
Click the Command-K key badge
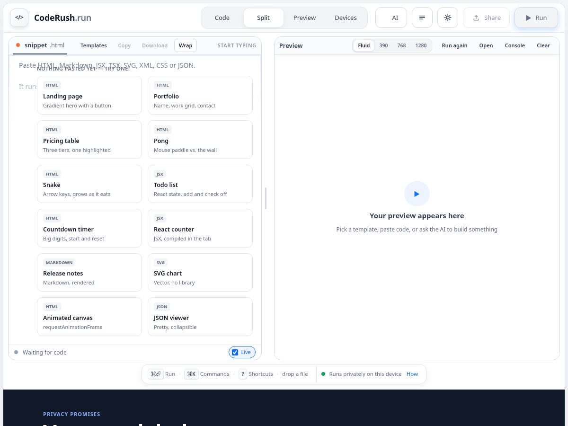[x=191, y=374]
